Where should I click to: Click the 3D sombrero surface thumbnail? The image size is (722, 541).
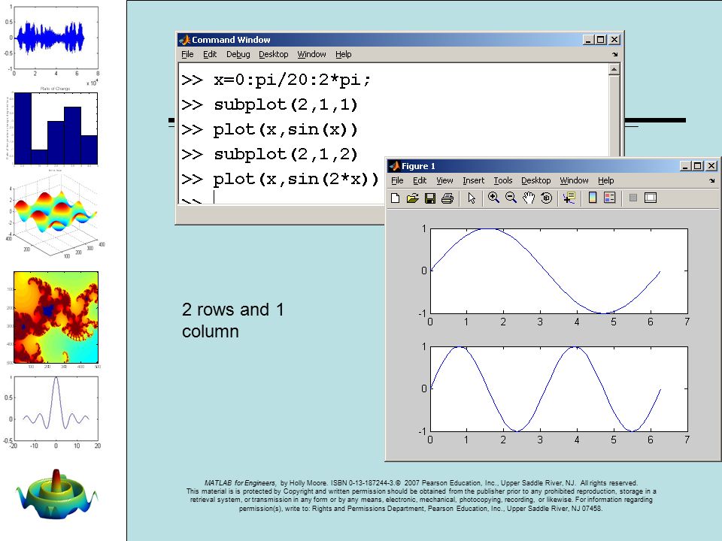pyautogui.click(x=56, y=494)
